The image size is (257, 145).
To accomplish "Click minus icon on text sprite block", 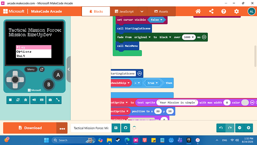I will point(252,102).
